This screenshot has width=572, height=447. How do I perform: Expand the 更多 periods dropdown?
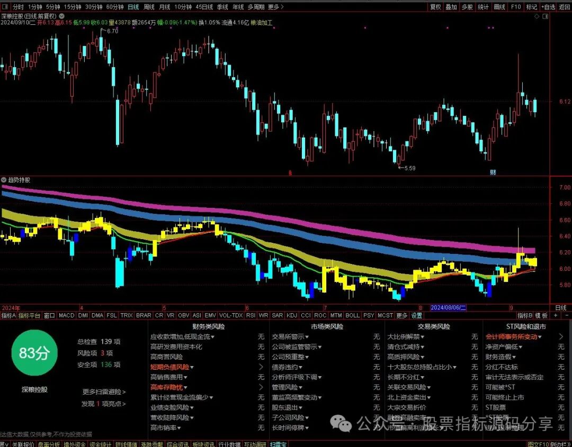pos(276,7)
